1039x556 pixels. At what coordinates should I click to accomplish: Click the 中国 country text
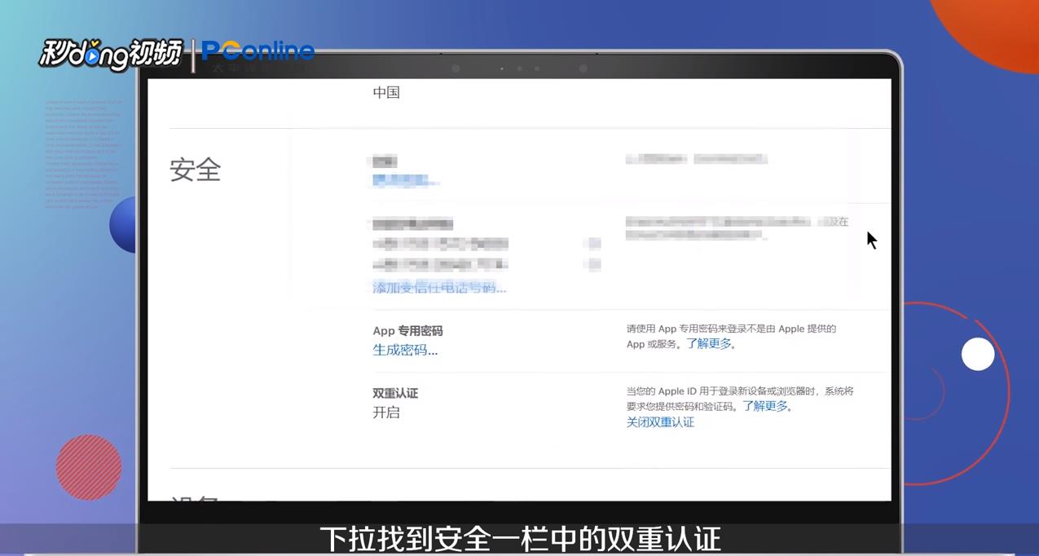click(386, 92)
